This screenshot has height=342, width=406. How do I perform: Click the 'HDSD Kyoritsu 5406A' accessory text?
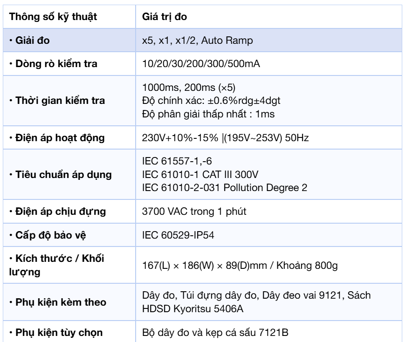tap(193, 308)
